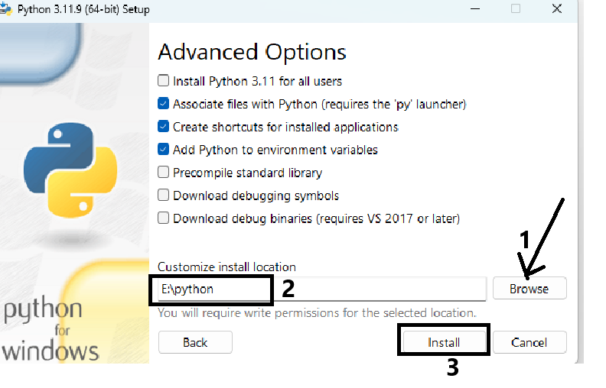Click the Advanced Options heading

[252, 52]
